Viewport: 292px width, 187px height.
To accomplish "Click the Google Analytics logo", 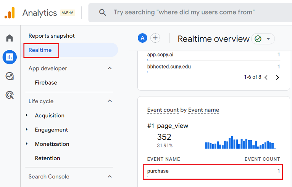I will coord(10,13).
